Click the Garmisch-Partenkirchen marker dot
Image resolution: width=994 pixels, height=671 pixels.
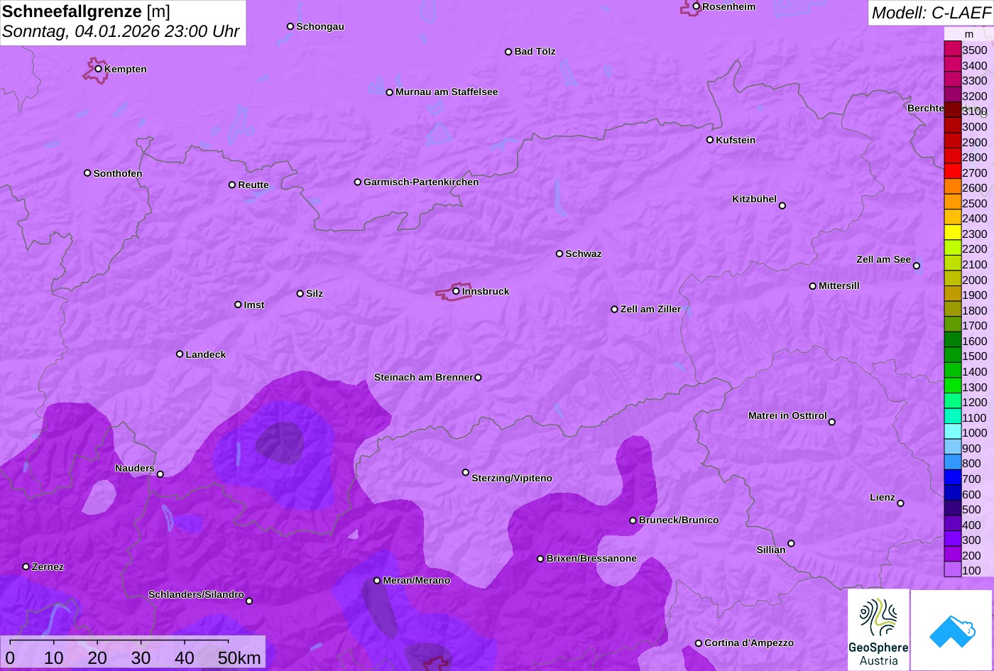point(358,182)
